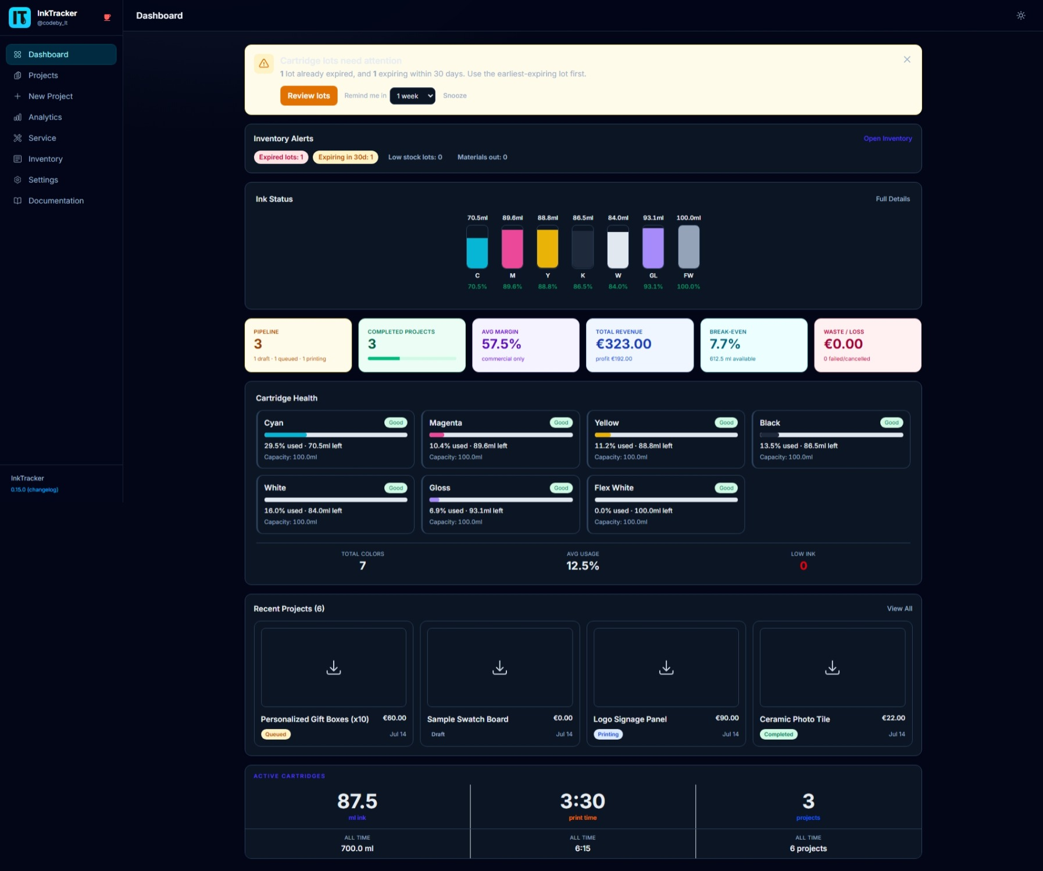Click the Flex White cartridge health card
This screenshot has width=1043, height=871.
(x=666, y=504)
